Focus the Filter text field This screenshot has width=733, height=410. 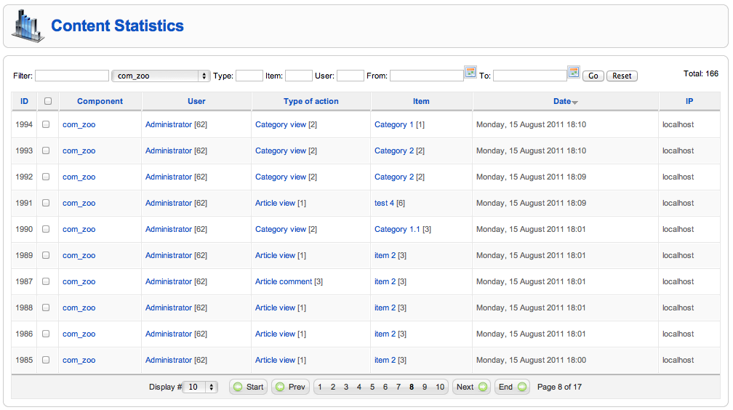tap(72, 76)
